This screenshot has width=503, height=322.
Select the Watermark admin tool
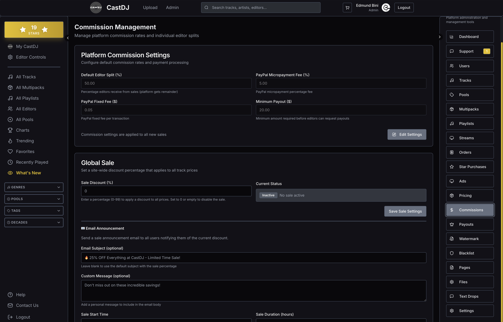[x=469, y=239]
